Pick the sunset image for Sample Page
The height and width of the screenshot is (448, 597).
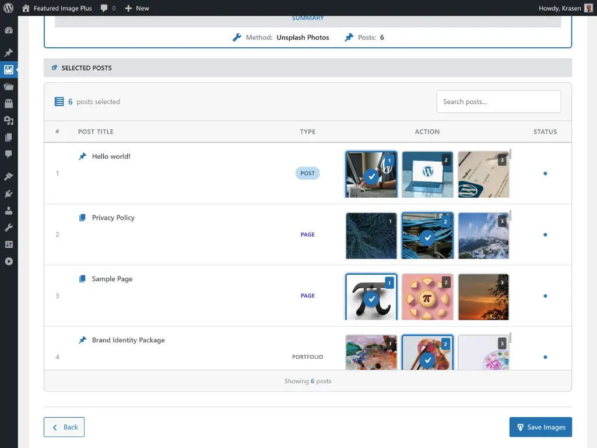point(483,297)
